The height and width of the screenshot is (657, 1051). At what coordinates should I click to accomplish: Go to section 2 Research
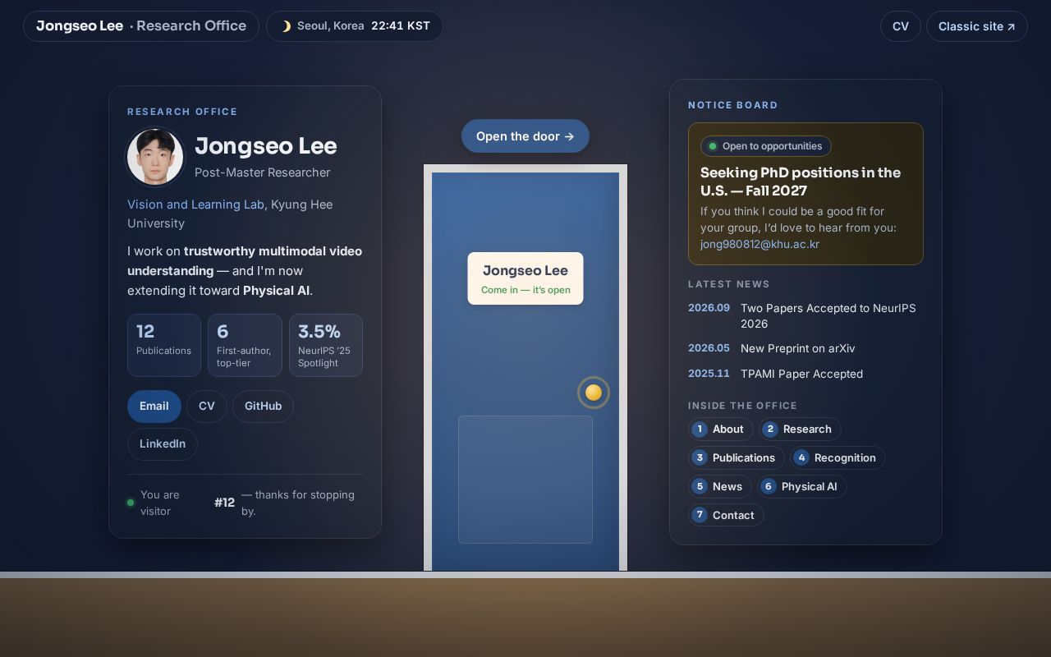tap(800, 430)
